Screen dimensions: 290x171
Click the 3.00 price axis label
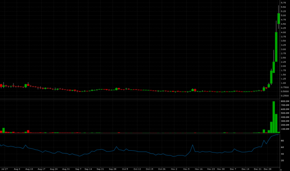[x=284, y=49]
